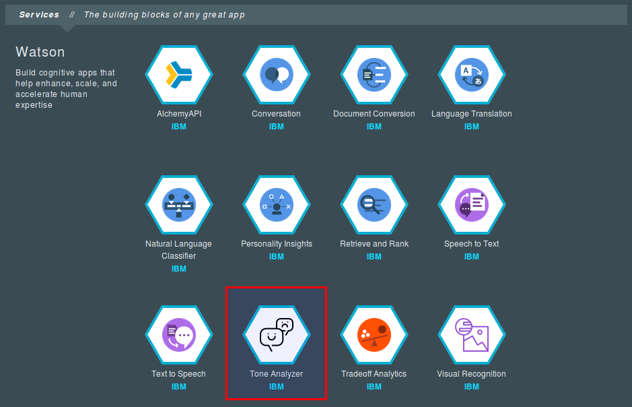
Task: Click the Watson description paragraph
Action: [x=66, y=89]
